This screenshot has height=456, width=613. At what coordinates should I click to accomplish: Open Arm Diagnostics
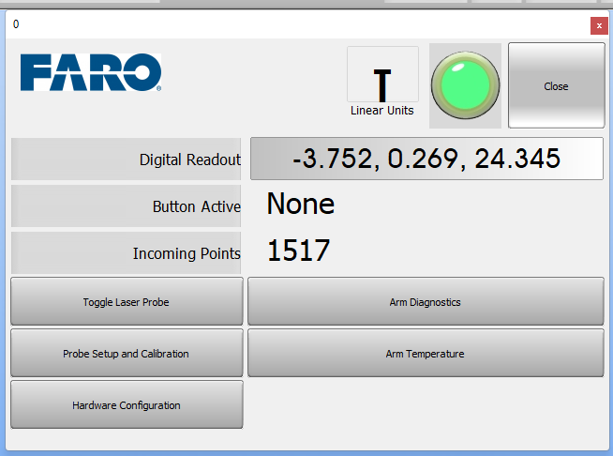pyautogui.click(x=426, y=302)
